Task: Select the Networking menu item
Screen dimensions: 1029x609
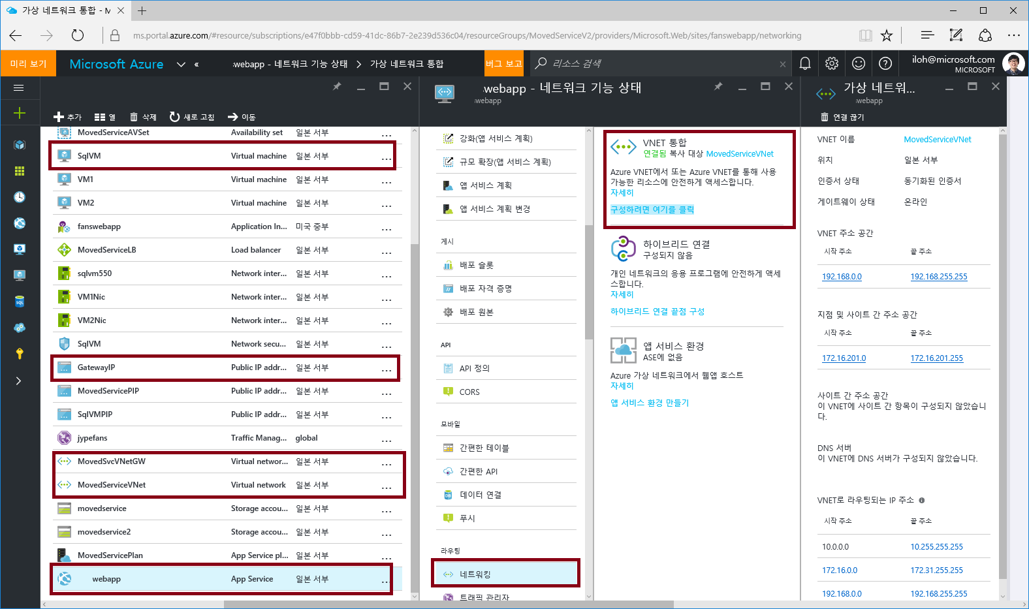Action: pos(506,574)
